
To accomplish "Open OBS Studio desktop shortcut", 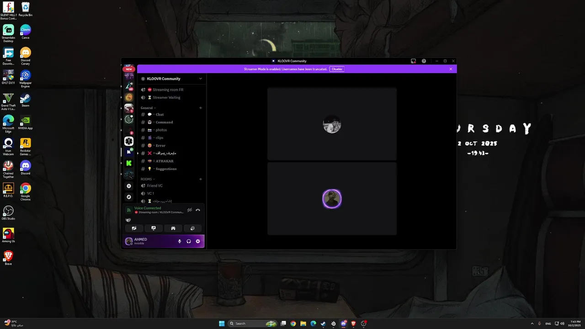I will (x=8, y=213).
